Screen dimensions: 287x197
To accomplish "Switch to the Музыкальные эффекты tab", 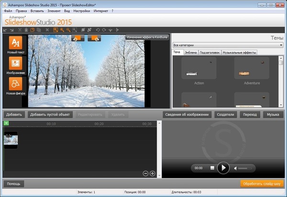I will coord(240,53).
